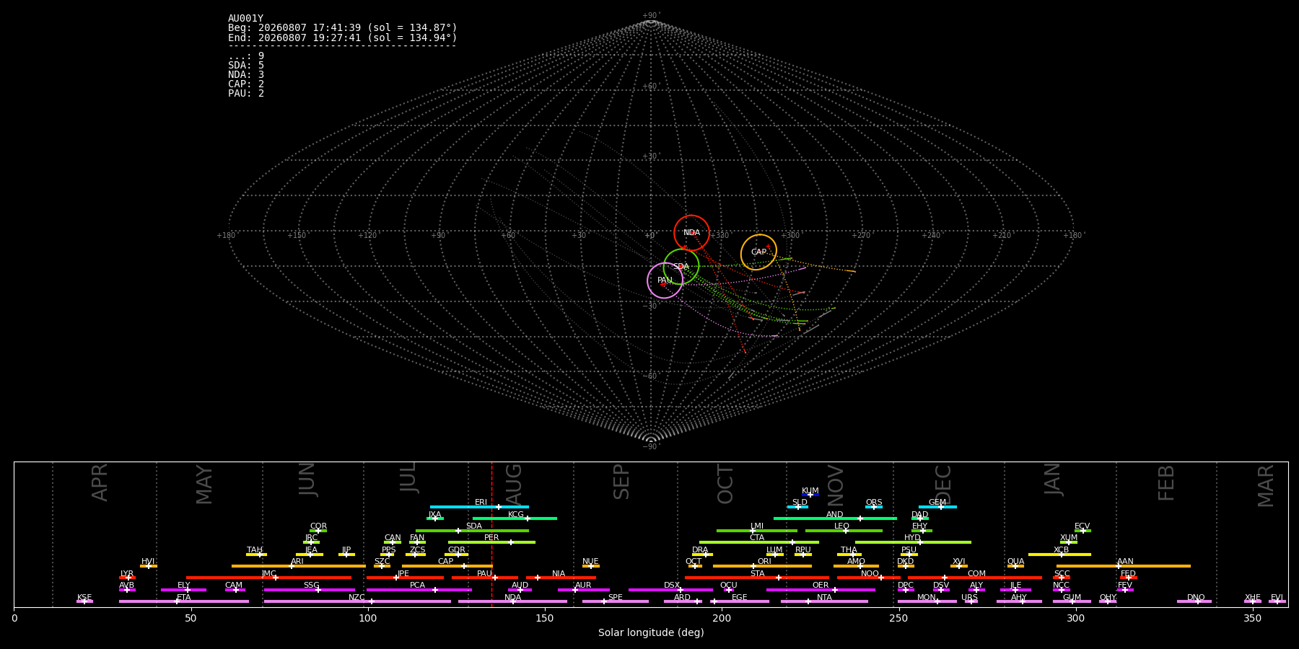The width and height of the screenshot is (1299, 649).
Task: Select the GEM shower bar in timeline
Action: pyautogui.click(x=937, y=507)
